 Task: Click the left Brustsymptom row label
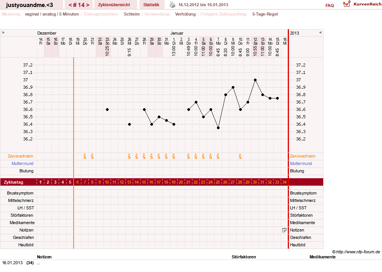click(20, 193)
